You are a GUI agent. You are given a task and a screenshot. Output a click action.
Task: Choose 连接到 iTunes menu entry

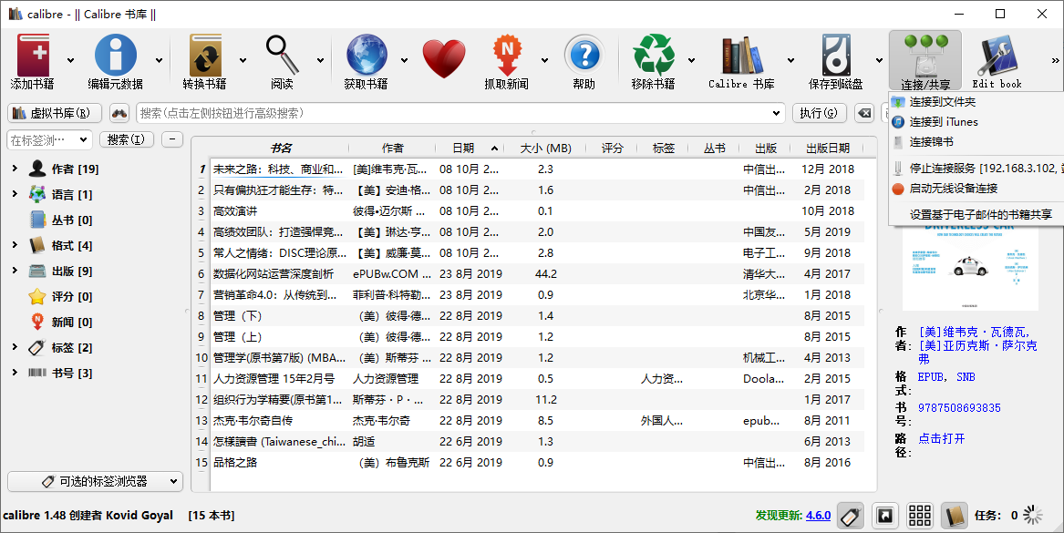pyautogui.click(x=976, y=122)
